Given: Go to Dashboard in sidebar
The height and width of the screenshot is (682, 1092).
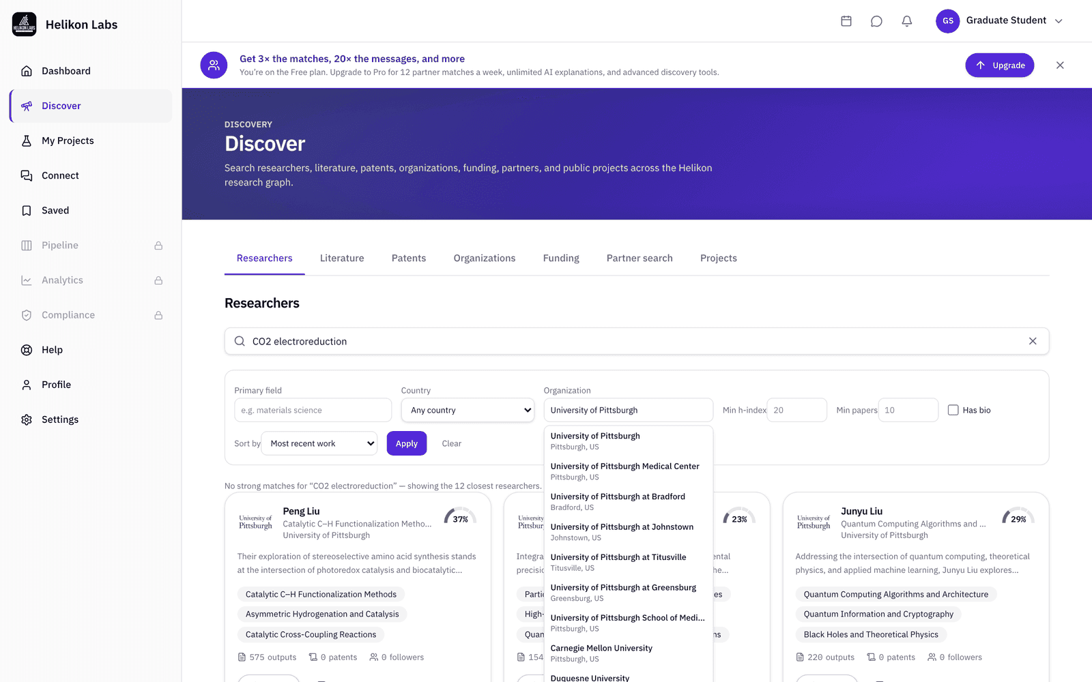Looking at the screenshot, I should 91,71.
